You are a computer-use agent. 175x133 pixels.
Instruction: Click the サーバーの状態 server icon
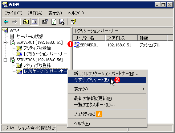point(12,36)
